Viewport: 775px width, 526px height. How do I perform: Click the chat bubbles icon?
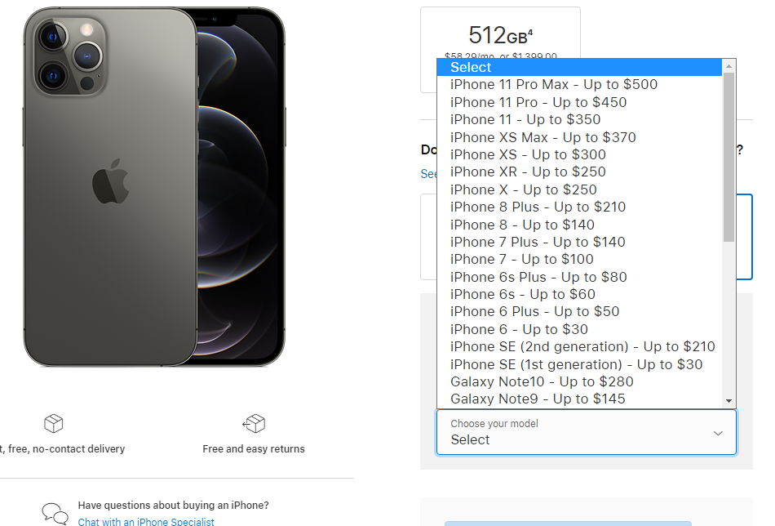click(55, 513)
